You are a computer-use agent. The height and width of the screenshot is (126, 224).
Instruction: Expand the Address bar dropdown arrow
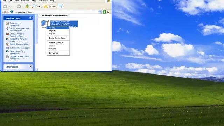[100, 12]
